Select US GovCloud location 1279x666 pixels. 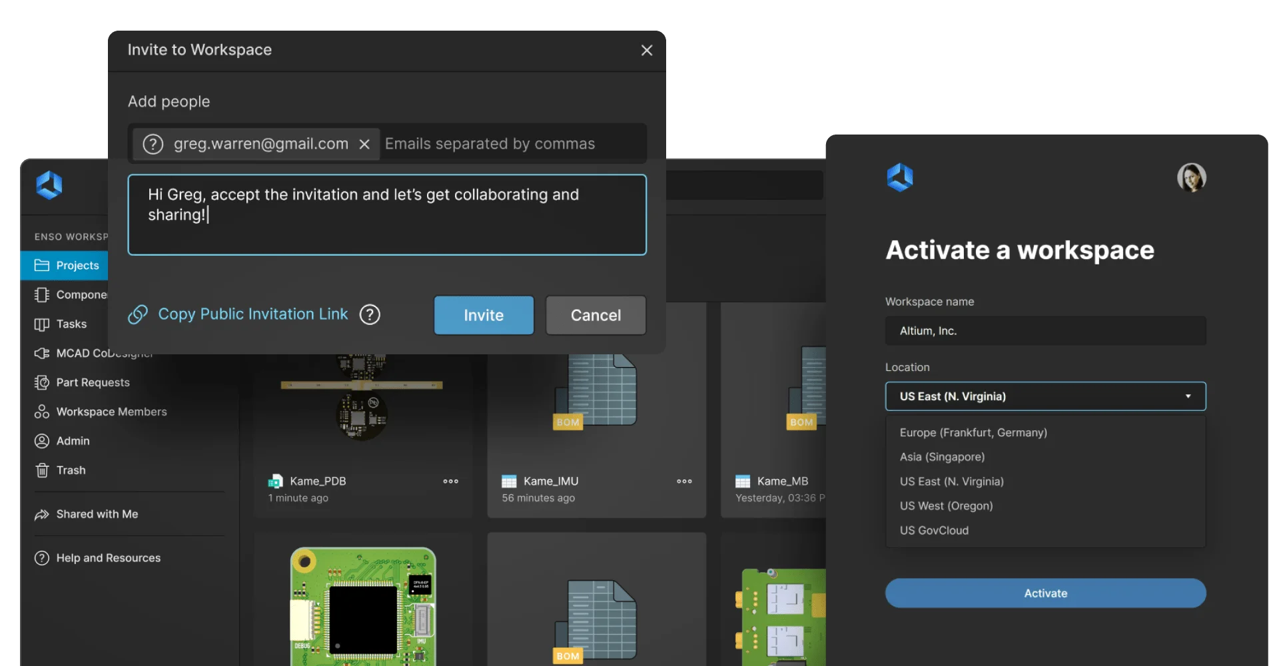coord(934,531)
